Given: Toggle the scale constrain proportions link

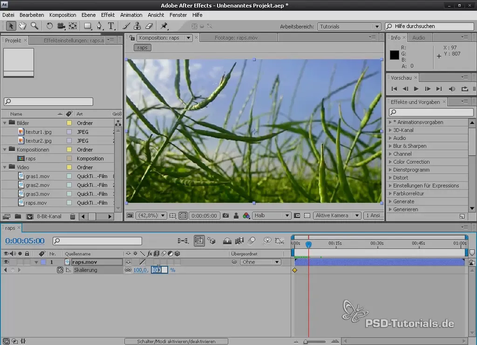Looking at the screenshot, I should (x=128, y=270).
